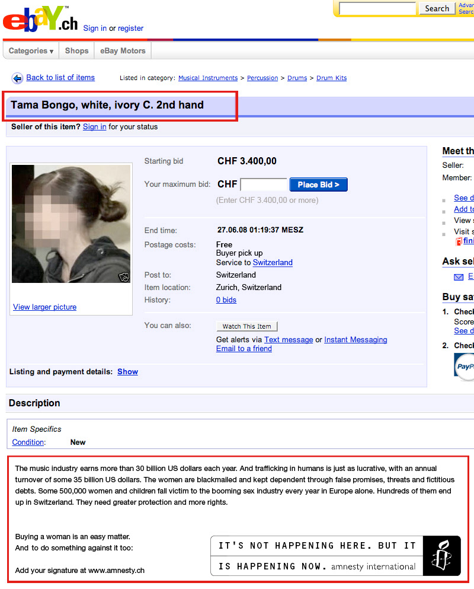This screenshot has height=589, width=474.
Task: Click the 'Add your signature at www.amnesty.ch' text
Action: click(x=79, y=570)
